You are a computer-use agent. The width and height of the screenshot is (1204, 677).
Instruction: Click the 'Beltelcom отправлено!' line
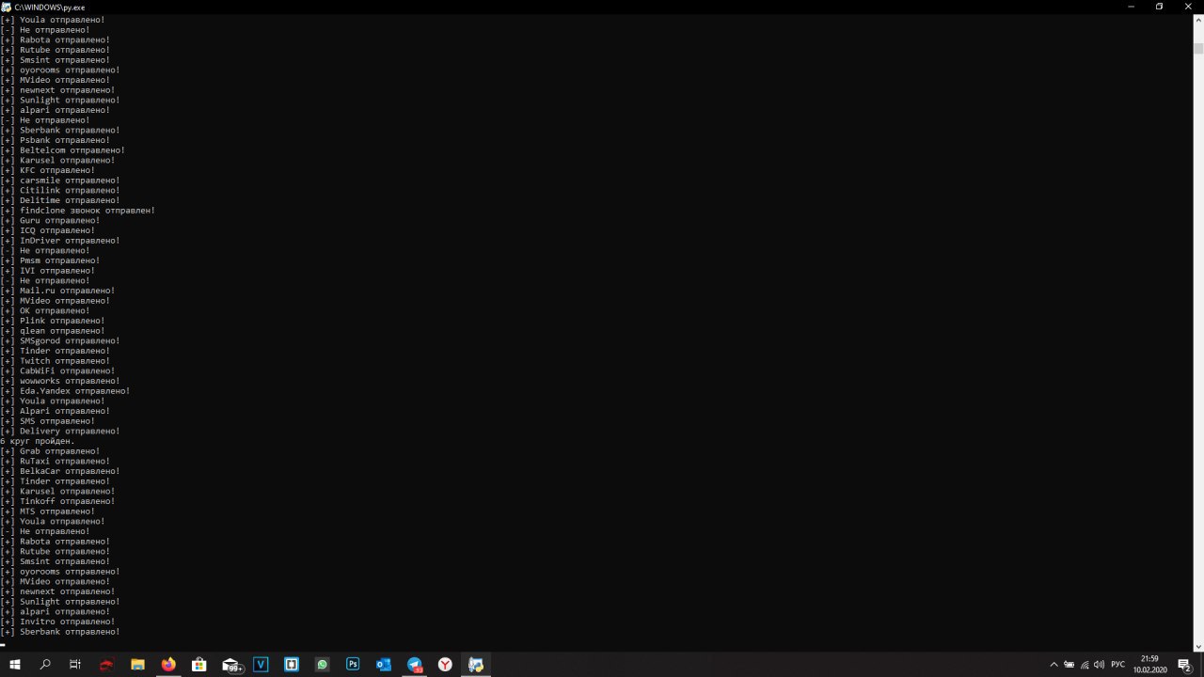63,150
